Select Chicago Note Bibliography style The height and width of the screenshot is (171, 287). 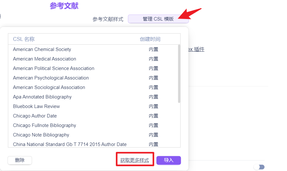pos(94,135)
